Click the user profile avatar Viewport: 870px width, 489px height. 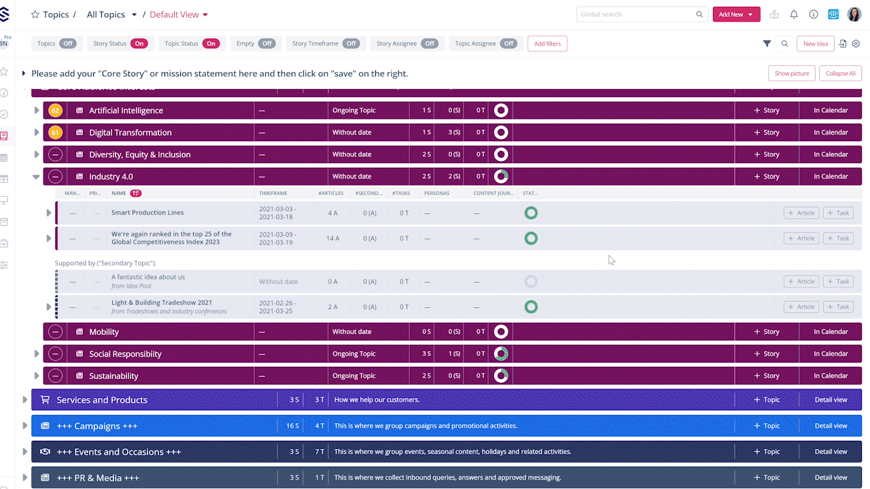[854, 14]
